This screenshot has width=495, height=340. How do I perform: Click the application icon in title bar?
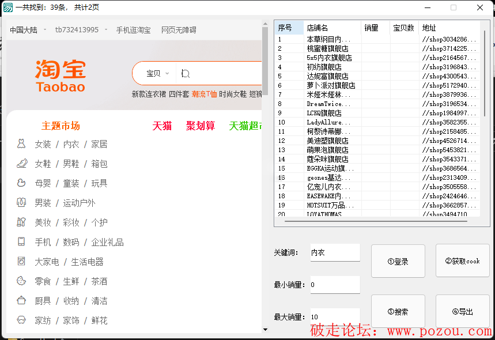click(7, 7)
